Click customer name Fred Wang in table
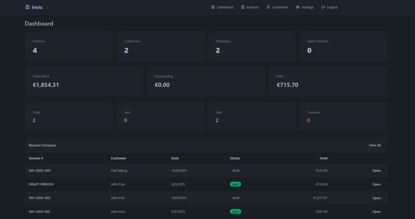This screenshot has height=219, width=415. coord(119,170)
